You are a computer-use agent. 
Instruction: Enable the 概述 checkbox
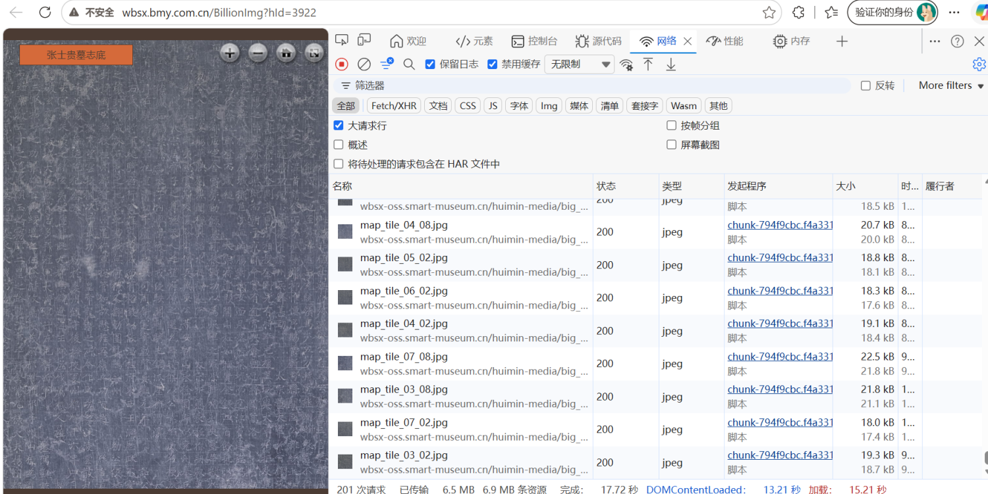click(x=339, y=145)
